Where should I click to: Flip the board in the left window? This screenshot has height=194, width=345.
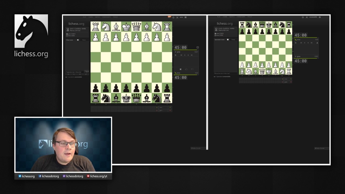175,55
